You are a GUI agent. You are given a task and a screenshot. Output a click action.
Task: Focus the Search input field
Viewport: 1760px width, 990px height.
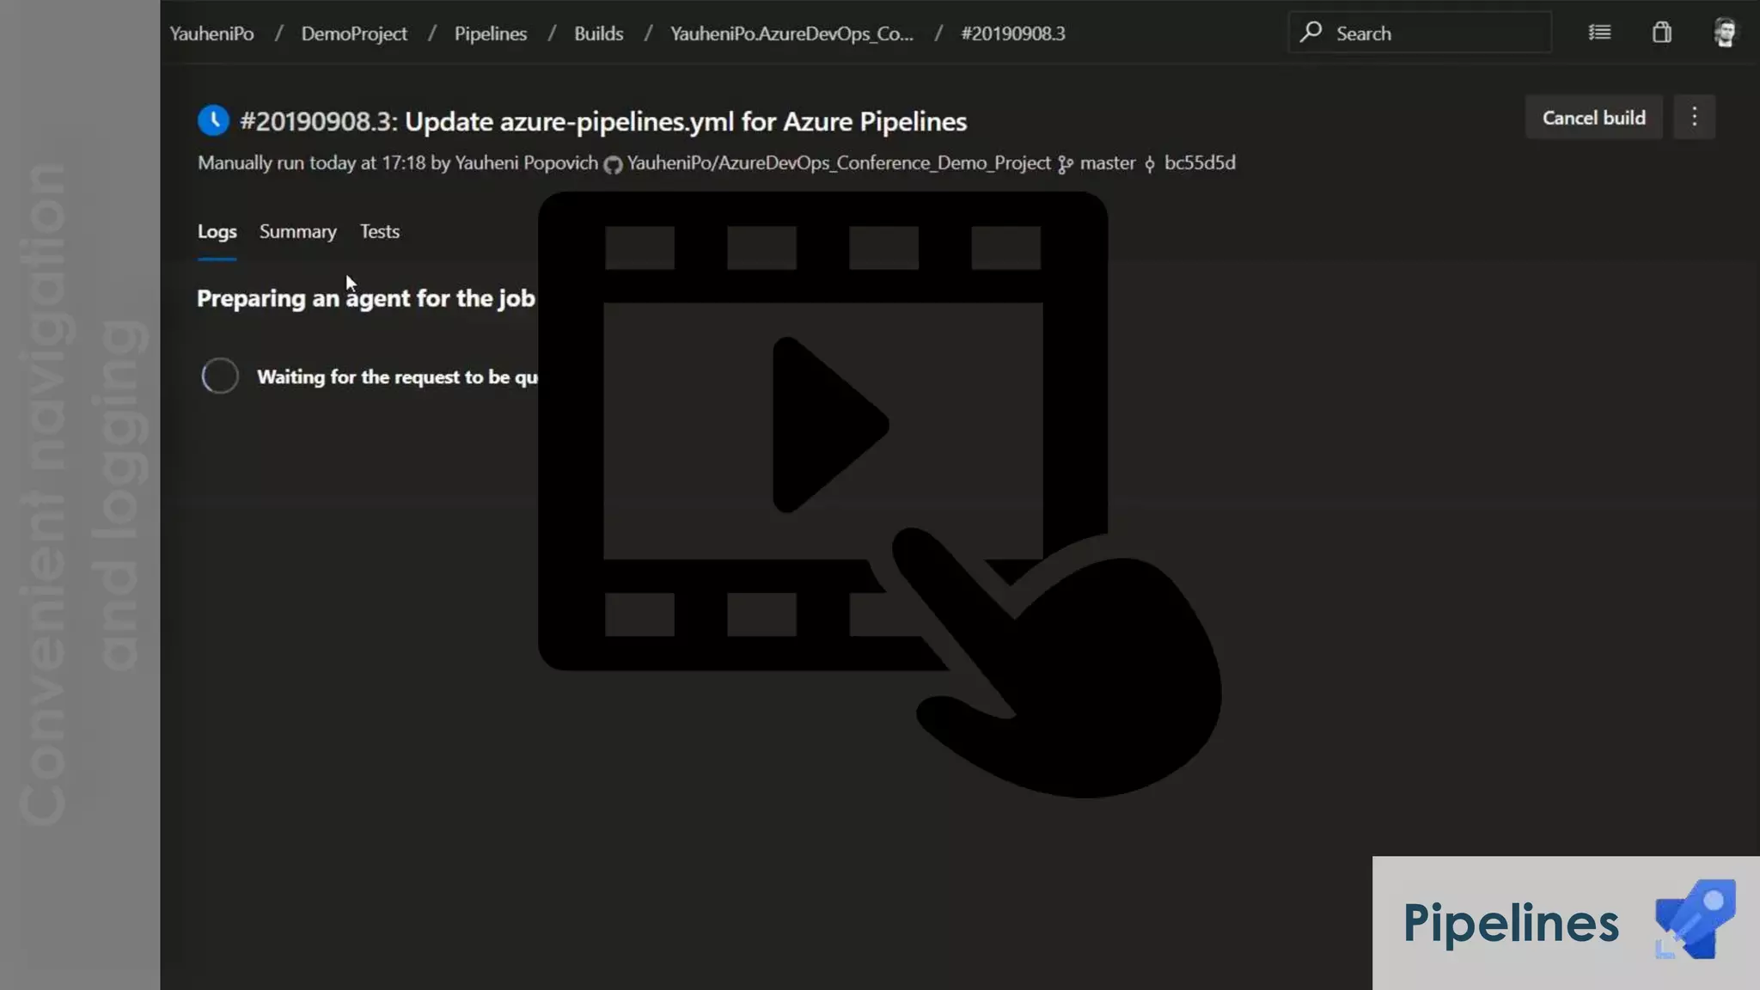coord(1420,33)
